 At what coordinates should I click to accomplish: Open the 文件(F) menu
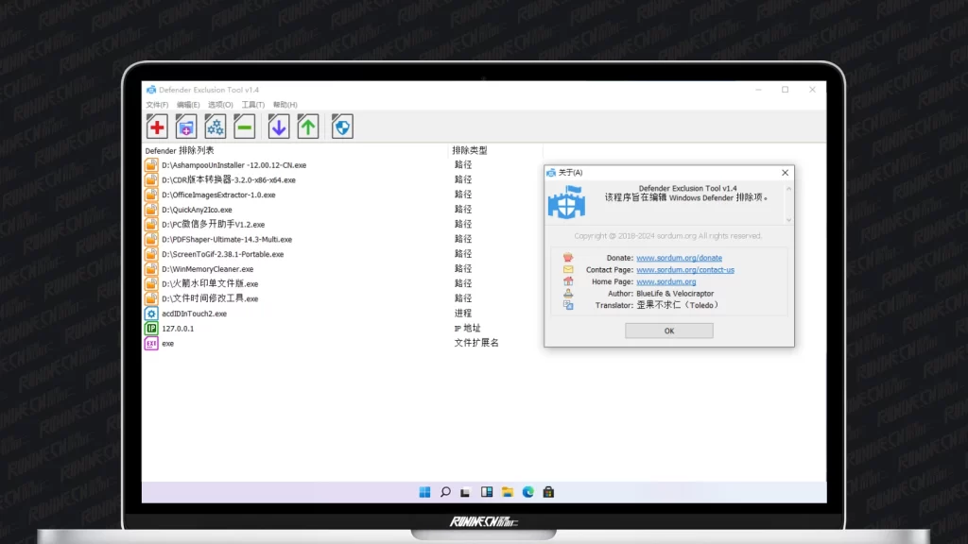[157, 105]
